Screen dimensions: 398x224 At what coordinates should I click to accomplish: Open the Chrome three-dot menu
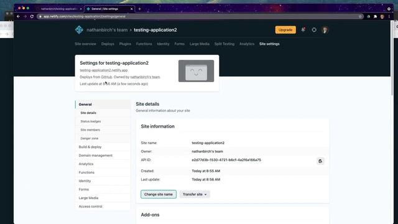389,16
